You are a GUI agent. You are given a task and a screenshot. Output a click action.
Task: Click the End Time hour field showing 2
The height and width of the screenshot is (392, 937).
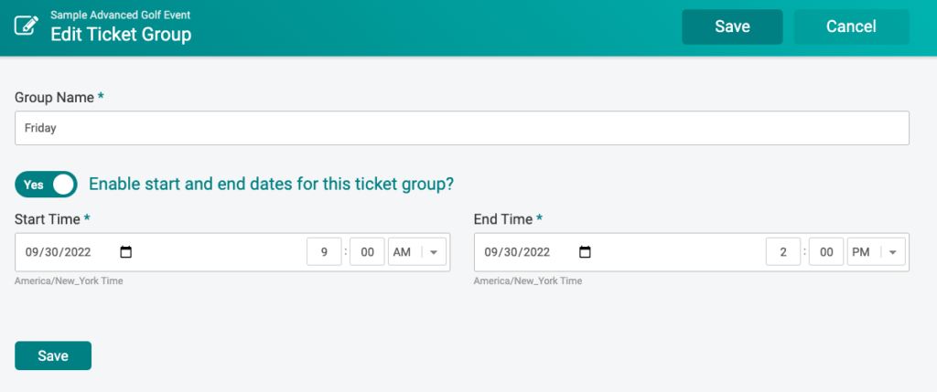click(783, 252)
